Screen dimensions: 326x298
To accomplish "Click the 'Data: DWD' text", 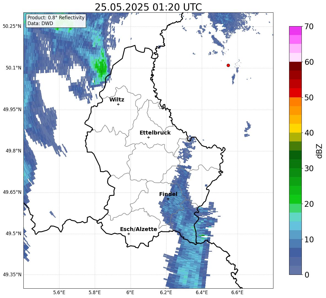I will (x=40, y=23).
